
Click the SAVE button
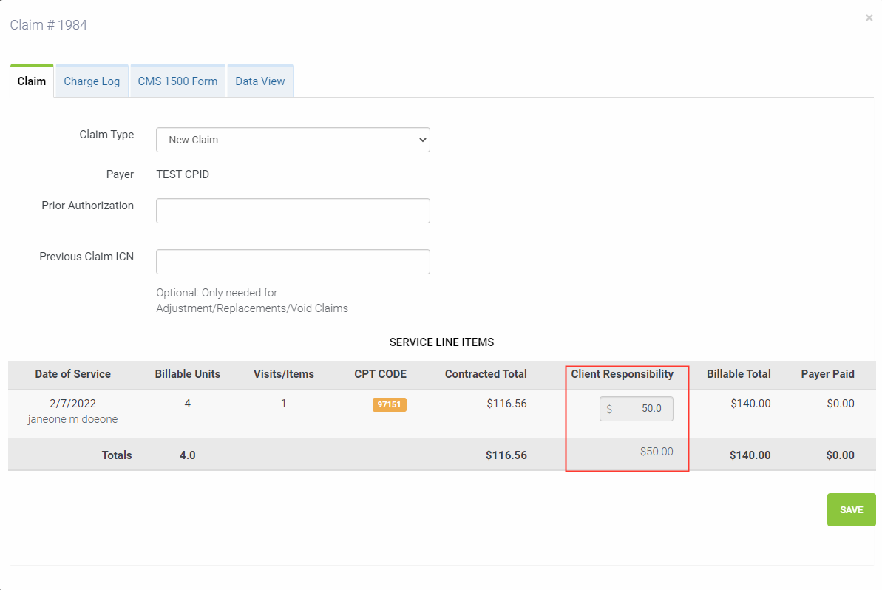[x=851, y=509]
